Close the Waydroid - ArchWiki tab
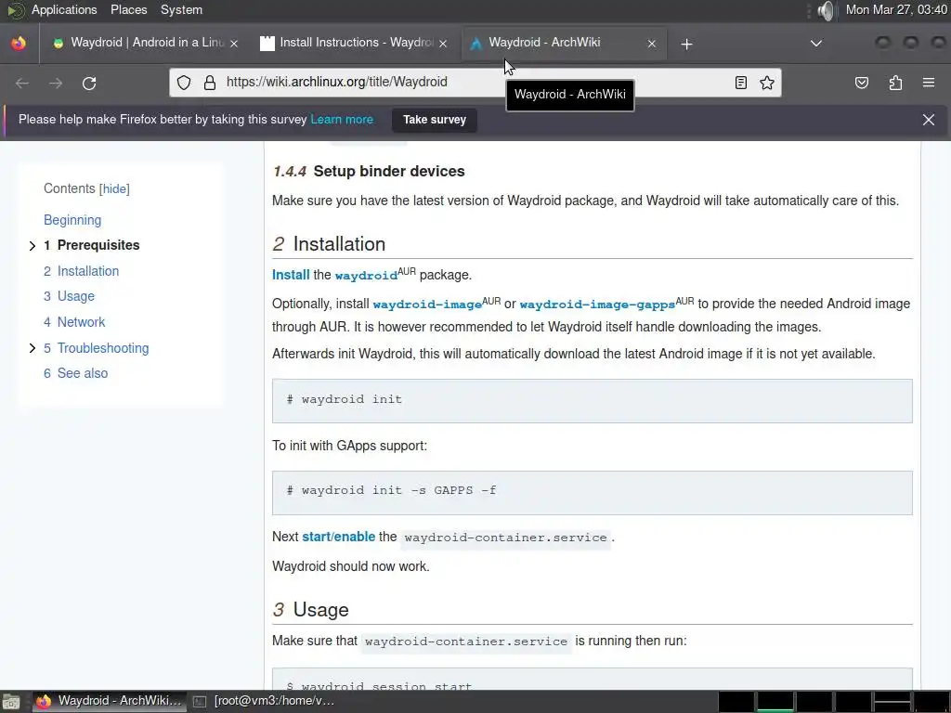The image size is (951, 713). click(652, 44)
